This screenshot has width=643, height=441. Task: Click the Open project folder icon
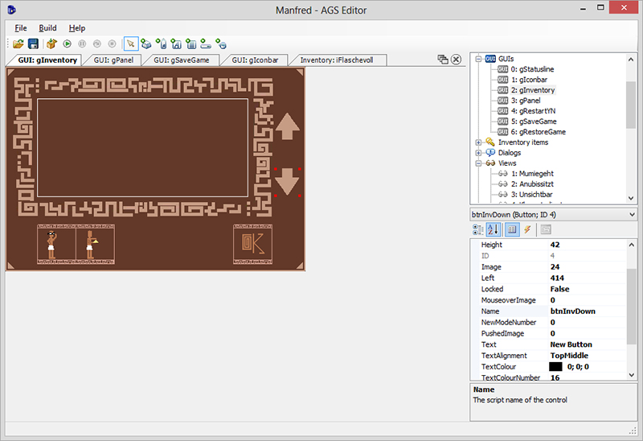[x=18, y=43]
